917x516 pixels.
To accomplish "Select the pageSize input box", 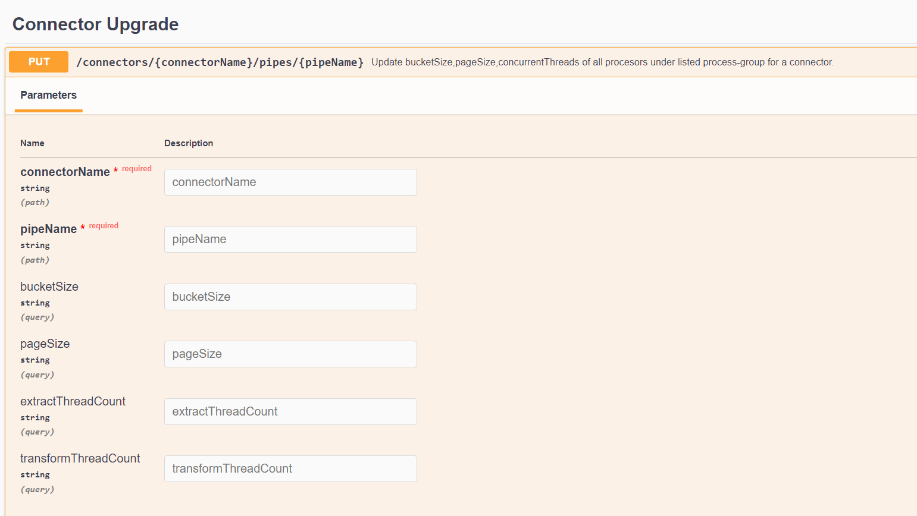I will pyautogui.click(x=290, y=354).
